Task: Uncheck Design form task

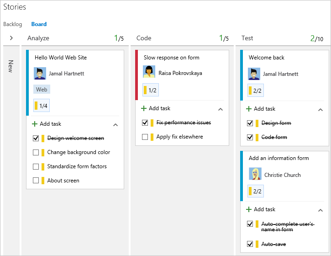Action: point(250,123)
